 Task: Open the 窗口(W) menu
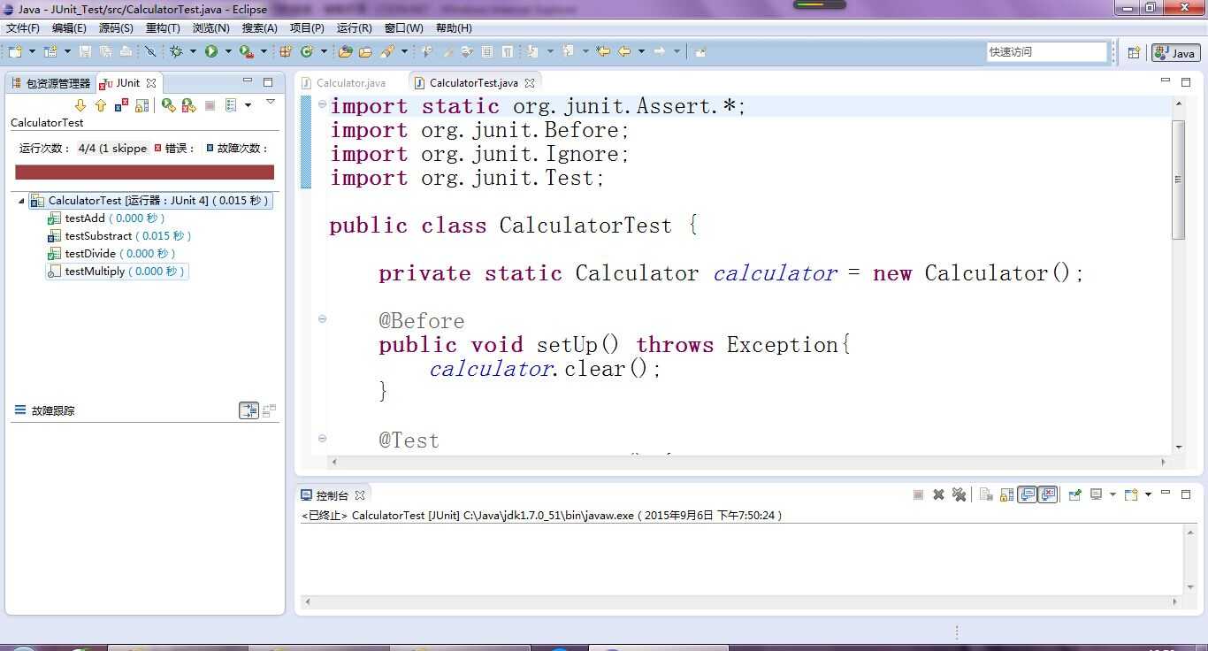[403, 28]
